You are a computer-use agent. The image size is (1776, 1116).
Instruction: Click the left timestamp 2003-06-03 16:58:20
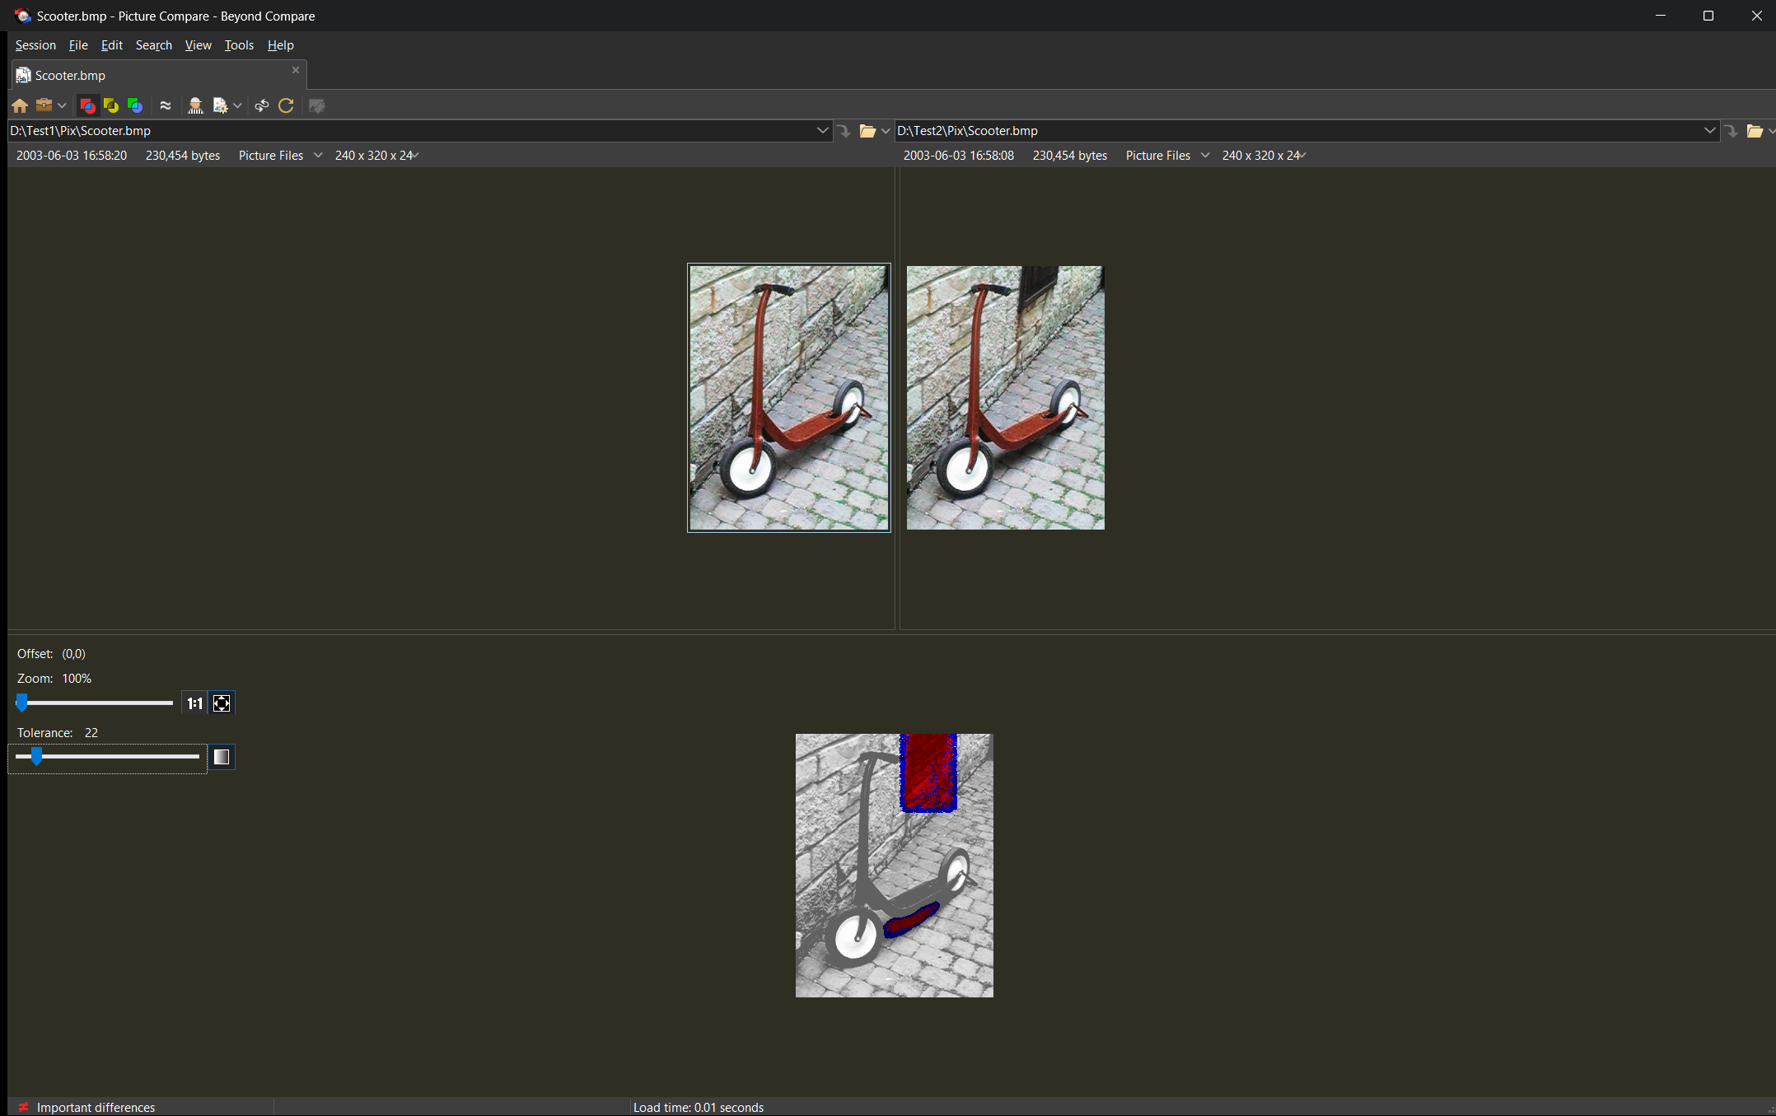tap(72, 156)
